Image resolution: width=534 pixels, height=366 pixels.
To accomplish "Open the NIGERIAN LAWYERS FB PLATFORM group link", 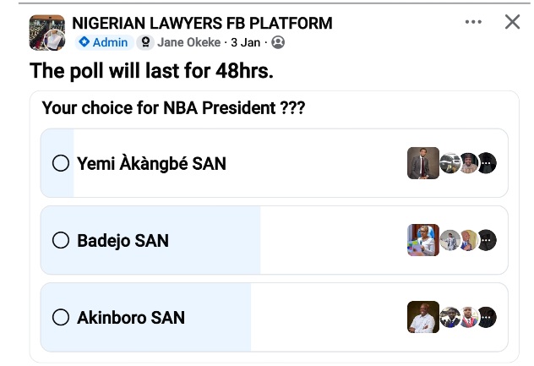I will (202, 23).
